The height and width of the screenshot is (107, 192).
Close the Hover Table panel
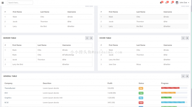187,38
